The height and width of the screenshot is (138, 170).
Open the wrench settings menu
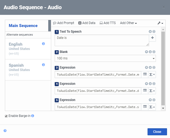click(x=160, y=23)
